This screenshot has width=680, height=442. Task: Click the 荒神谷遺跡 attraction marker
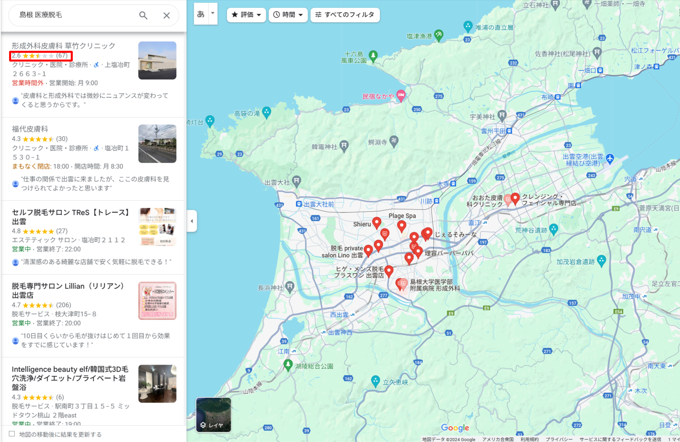[554, 229]
